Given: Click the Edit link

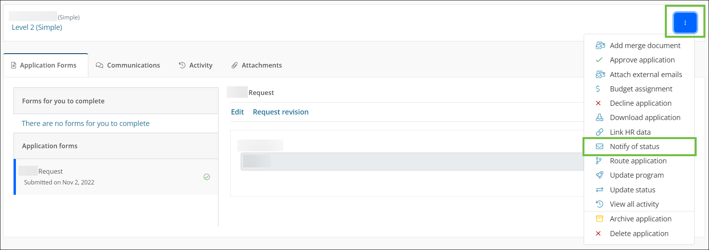Looking at the screenshot, I should pos(237,112).
